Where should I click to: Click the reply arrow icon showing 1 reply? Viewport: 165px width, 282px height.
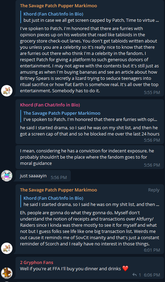[x=135, y=275]
